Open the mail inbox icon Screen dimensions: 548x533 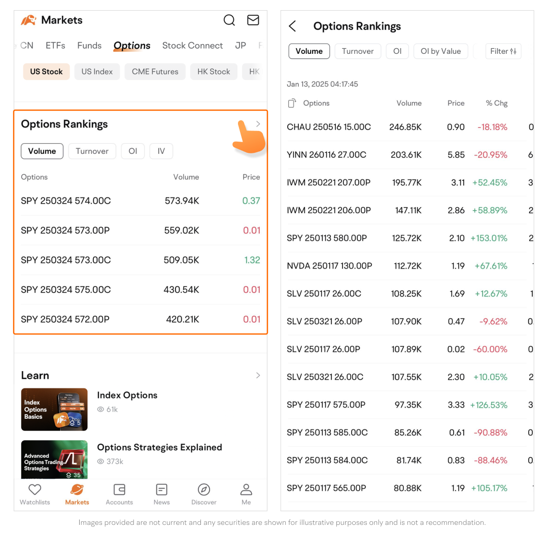253,20
